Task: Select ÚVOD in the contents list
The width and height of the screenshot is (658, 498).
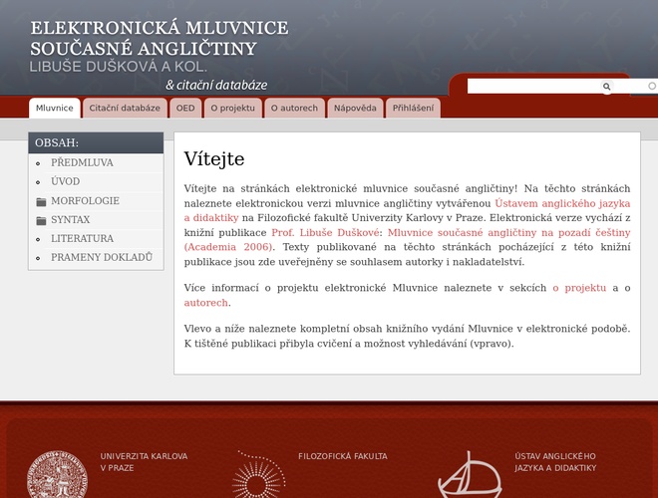Action: 65,181
